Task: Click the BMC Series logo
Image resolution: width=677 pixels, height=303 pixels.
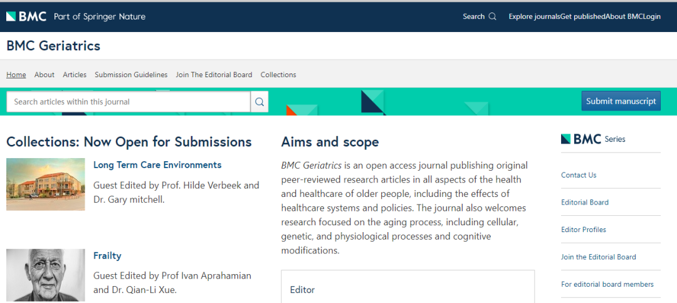Action: (x=593, y=139)
